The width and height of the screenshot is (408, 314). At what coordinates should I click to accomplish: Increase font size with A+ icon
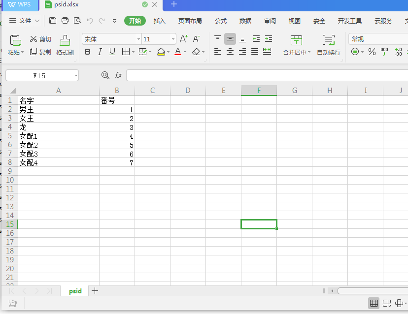click(184, 39)
